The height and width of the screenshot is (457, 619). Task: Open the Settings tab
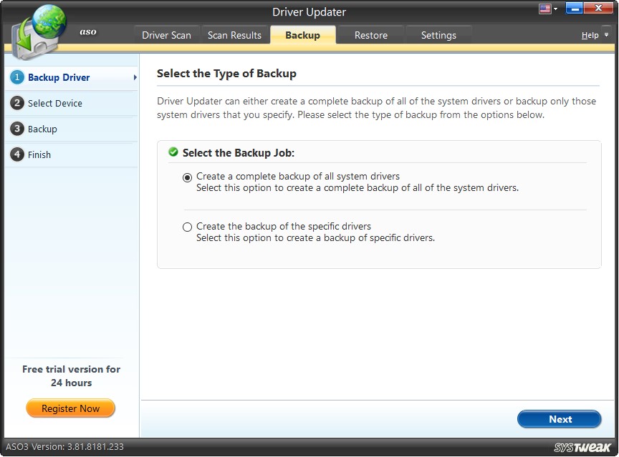coord(438,34)
